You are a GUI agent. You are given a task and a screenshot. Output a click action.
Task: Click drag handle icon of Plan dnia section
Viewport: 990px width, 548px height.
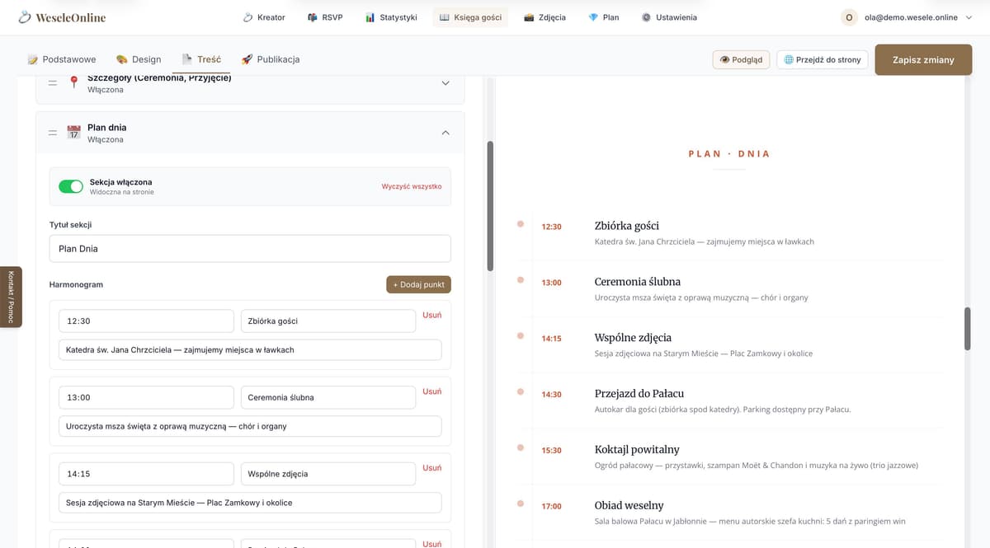pyautogui.click(x=53, y=133)
